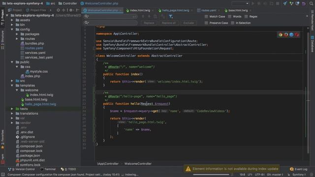This screenshot has height=177, width=315.
Task: Collapse the templates folder
Action: tap(12, 86)
